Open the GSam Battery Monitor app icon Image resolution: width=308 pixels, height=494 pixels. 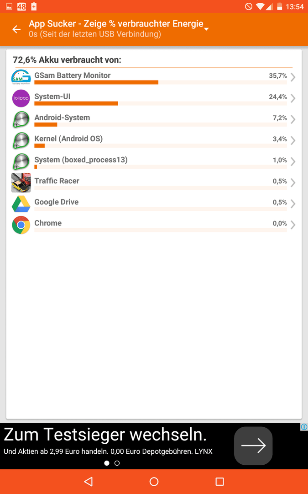(21, 77)
